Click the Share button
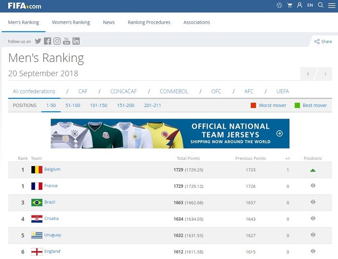The width and height of the screenshot is (338, 259). (x=323, y=42)
